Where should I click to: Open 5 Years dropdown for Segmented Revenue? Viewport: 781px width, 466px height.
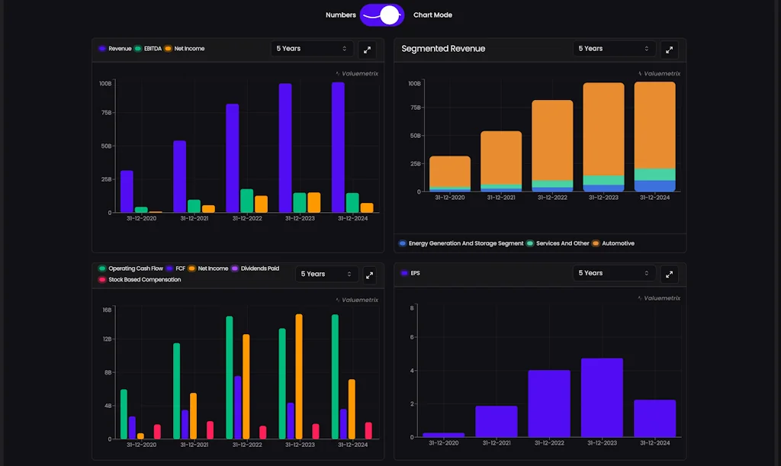click(x=614, y=49)
